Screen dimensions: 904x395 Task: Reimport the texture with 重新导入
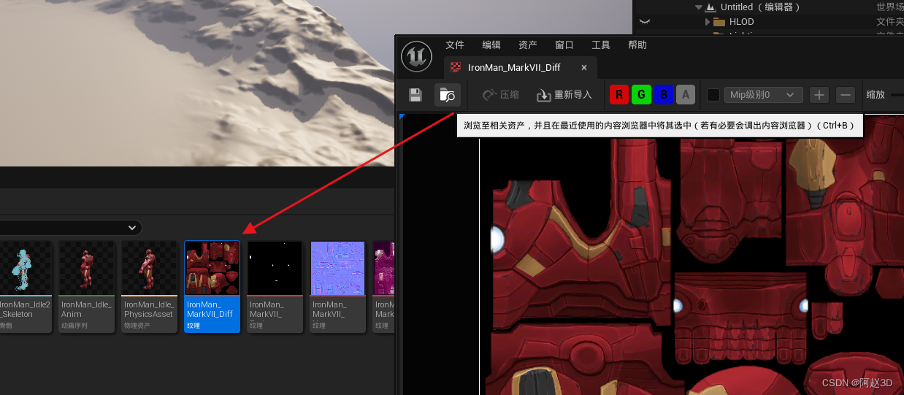pyautogui.click(x=564, y=95)
